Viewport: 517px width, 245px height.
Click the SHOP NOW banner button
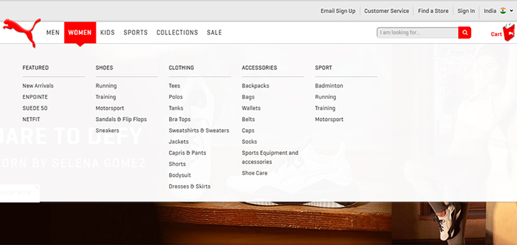(19, 193)
